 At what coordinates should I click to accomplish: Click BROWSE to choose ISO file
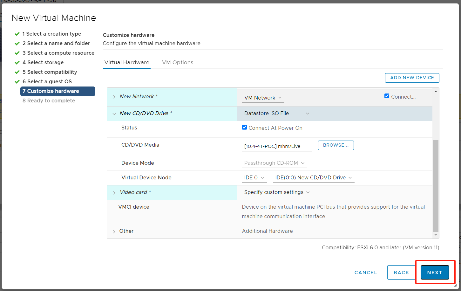point(336,145)
